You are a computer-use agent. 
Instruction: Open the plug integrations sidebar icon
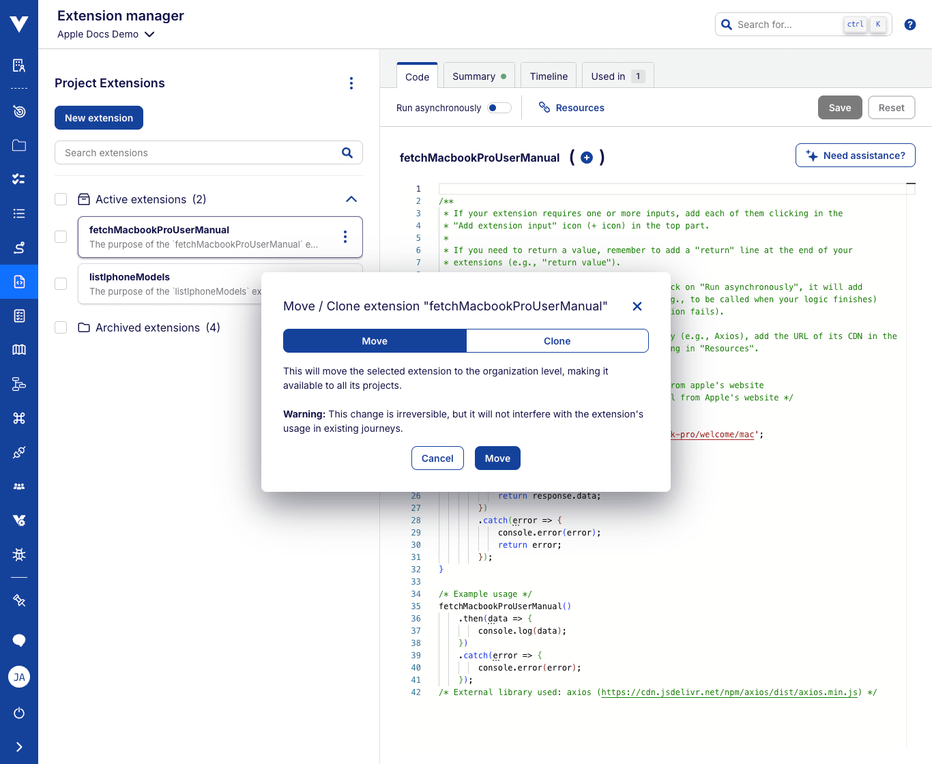pos(19,452)
